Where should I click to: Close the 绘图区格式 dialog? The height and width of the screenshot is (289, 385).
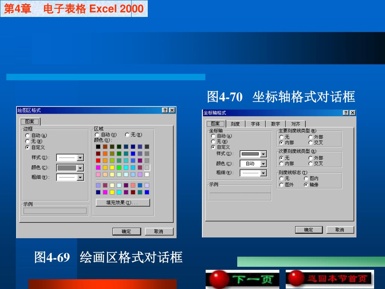pyautogui.click(x=172, y=110)
